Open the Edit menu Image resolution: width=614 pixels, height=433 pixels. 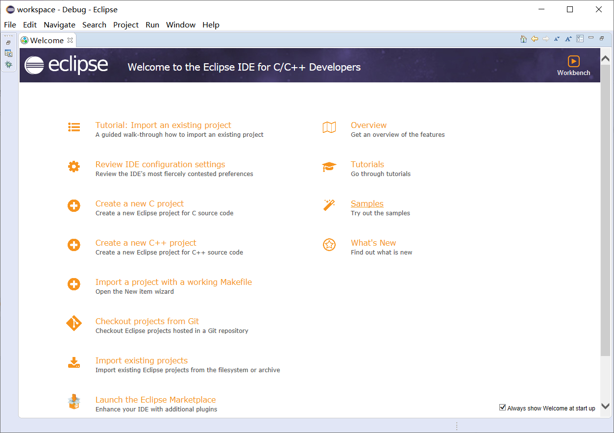tap(30, 25)
